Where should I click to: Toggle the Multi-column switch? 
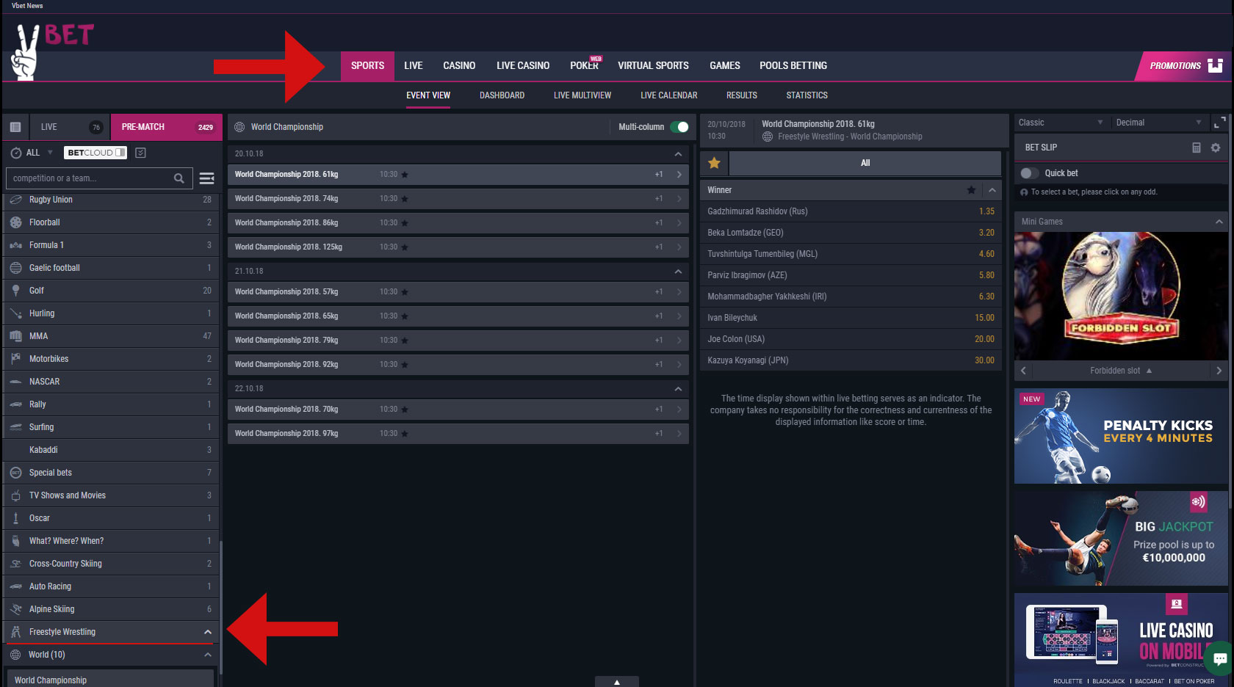[679, 127]
